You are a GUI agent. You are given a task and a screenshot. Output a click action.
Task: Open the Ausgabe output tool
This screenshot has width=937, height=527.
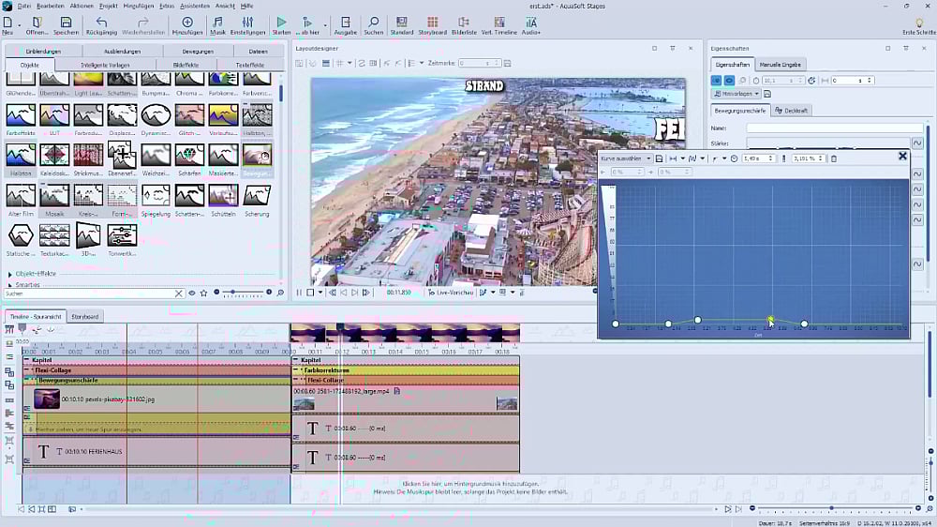[x=345, y=23]
